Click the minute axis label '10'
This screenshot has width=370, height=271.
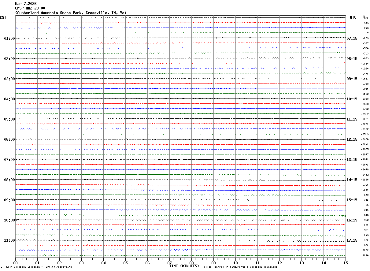tap(235, 263)
